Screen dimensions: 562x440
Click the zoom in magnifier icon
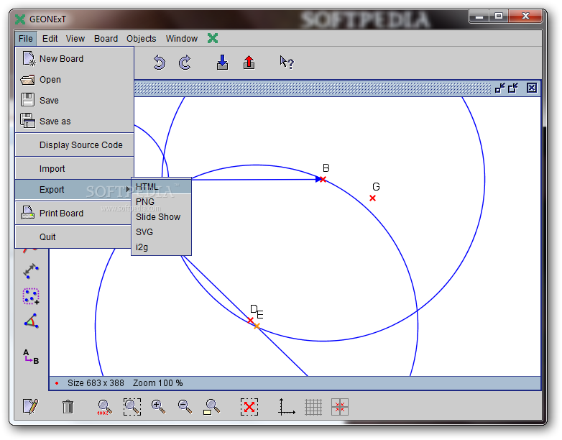tap(158, 407)
